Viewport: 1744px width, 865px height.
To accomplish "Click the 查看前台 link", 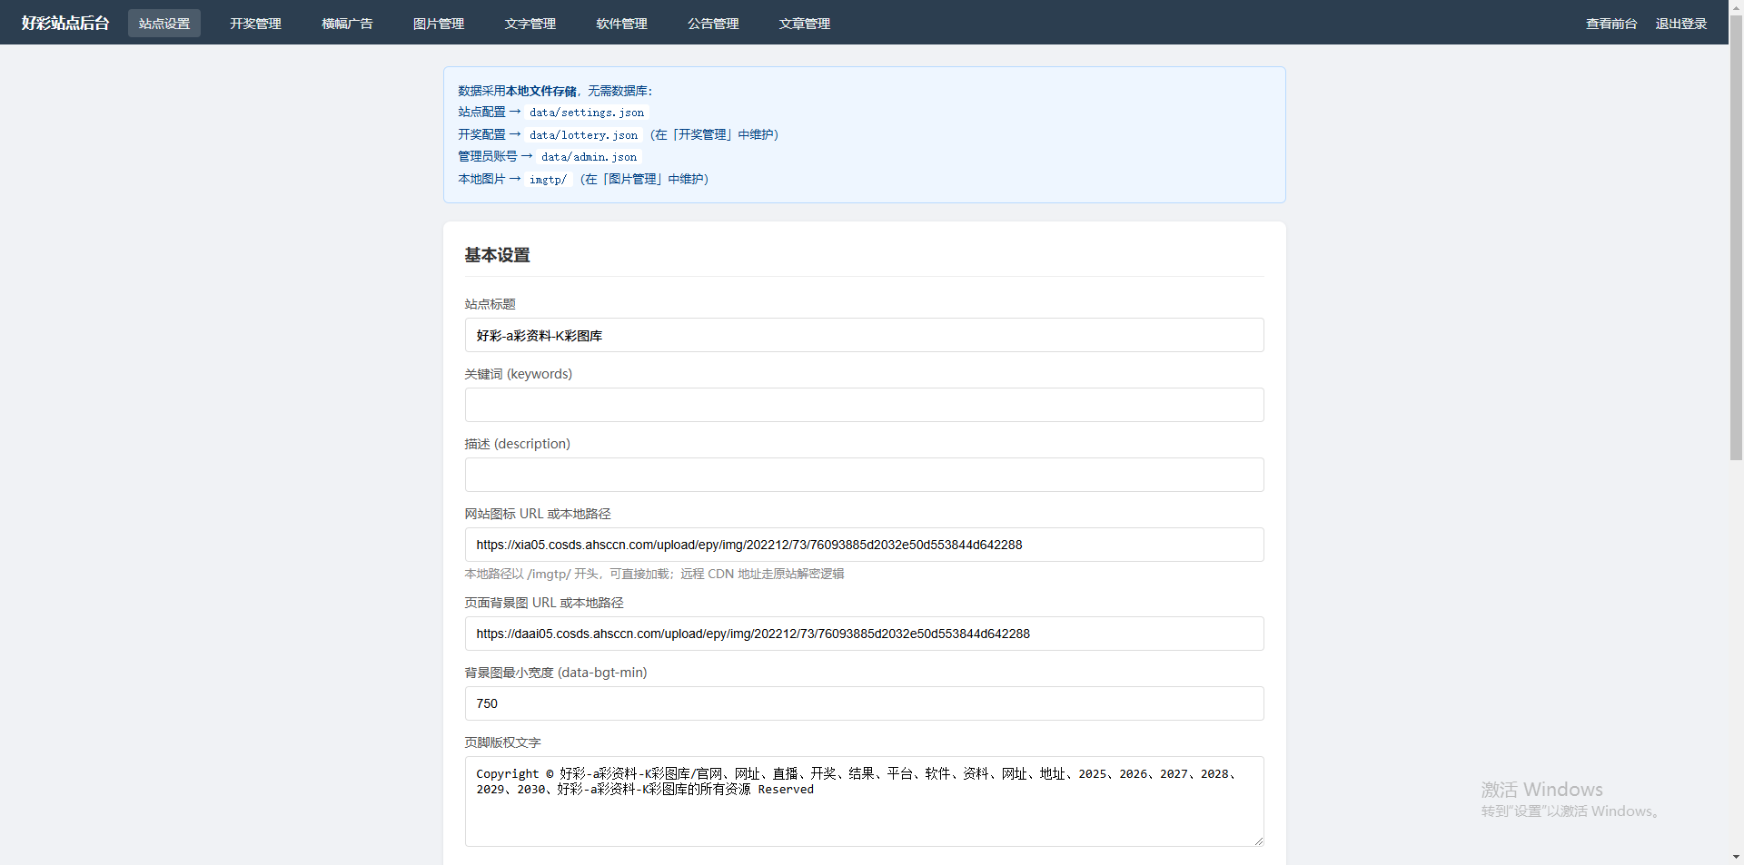I will (1611, 24).
